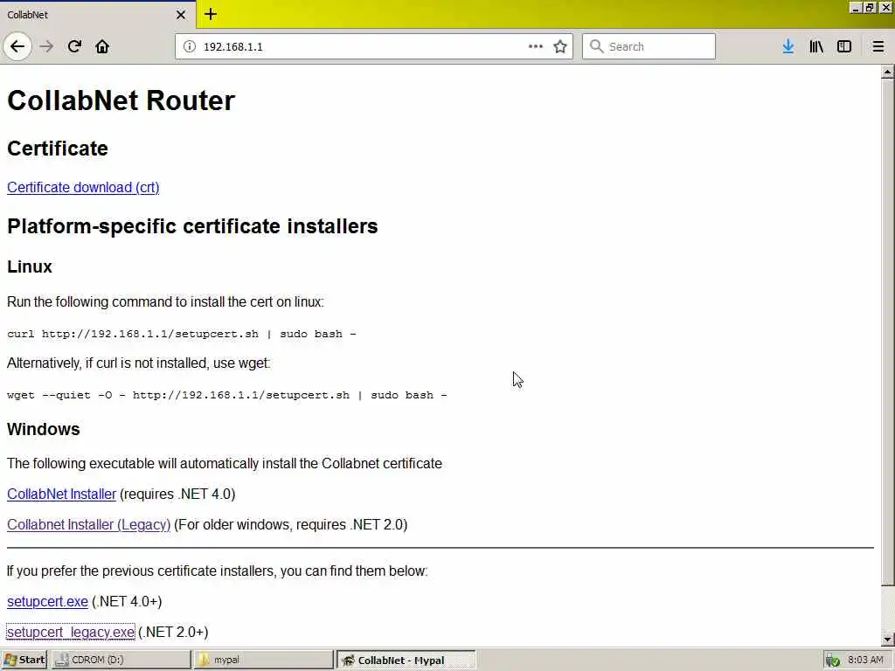Screen dimensions: 895x671
Task: Close the CollabNet tab
Action: tap(181, 15)
